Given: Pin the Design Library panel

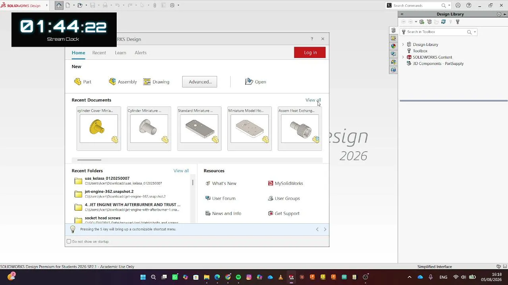Looking at the screenshot, I should [x=504, y=14].
